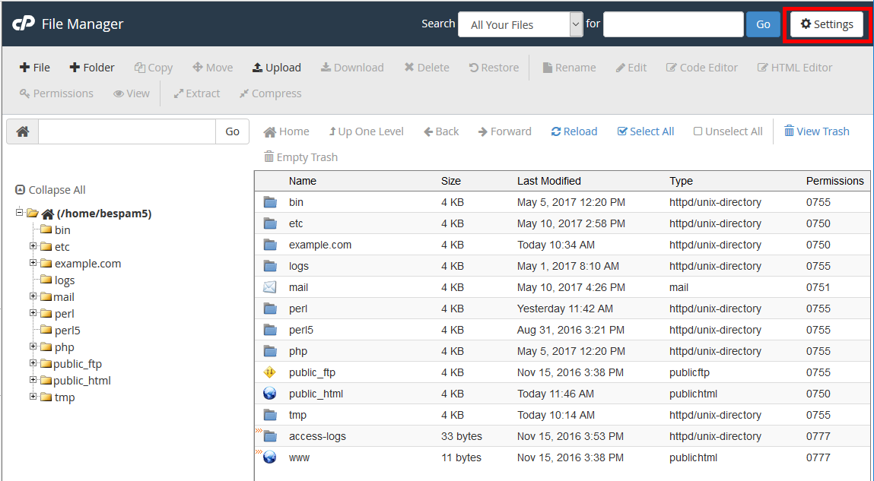This screenshot has width=874, height=481.
Task: Click the Restore toolbar button
Action: [x=494, y=68]
